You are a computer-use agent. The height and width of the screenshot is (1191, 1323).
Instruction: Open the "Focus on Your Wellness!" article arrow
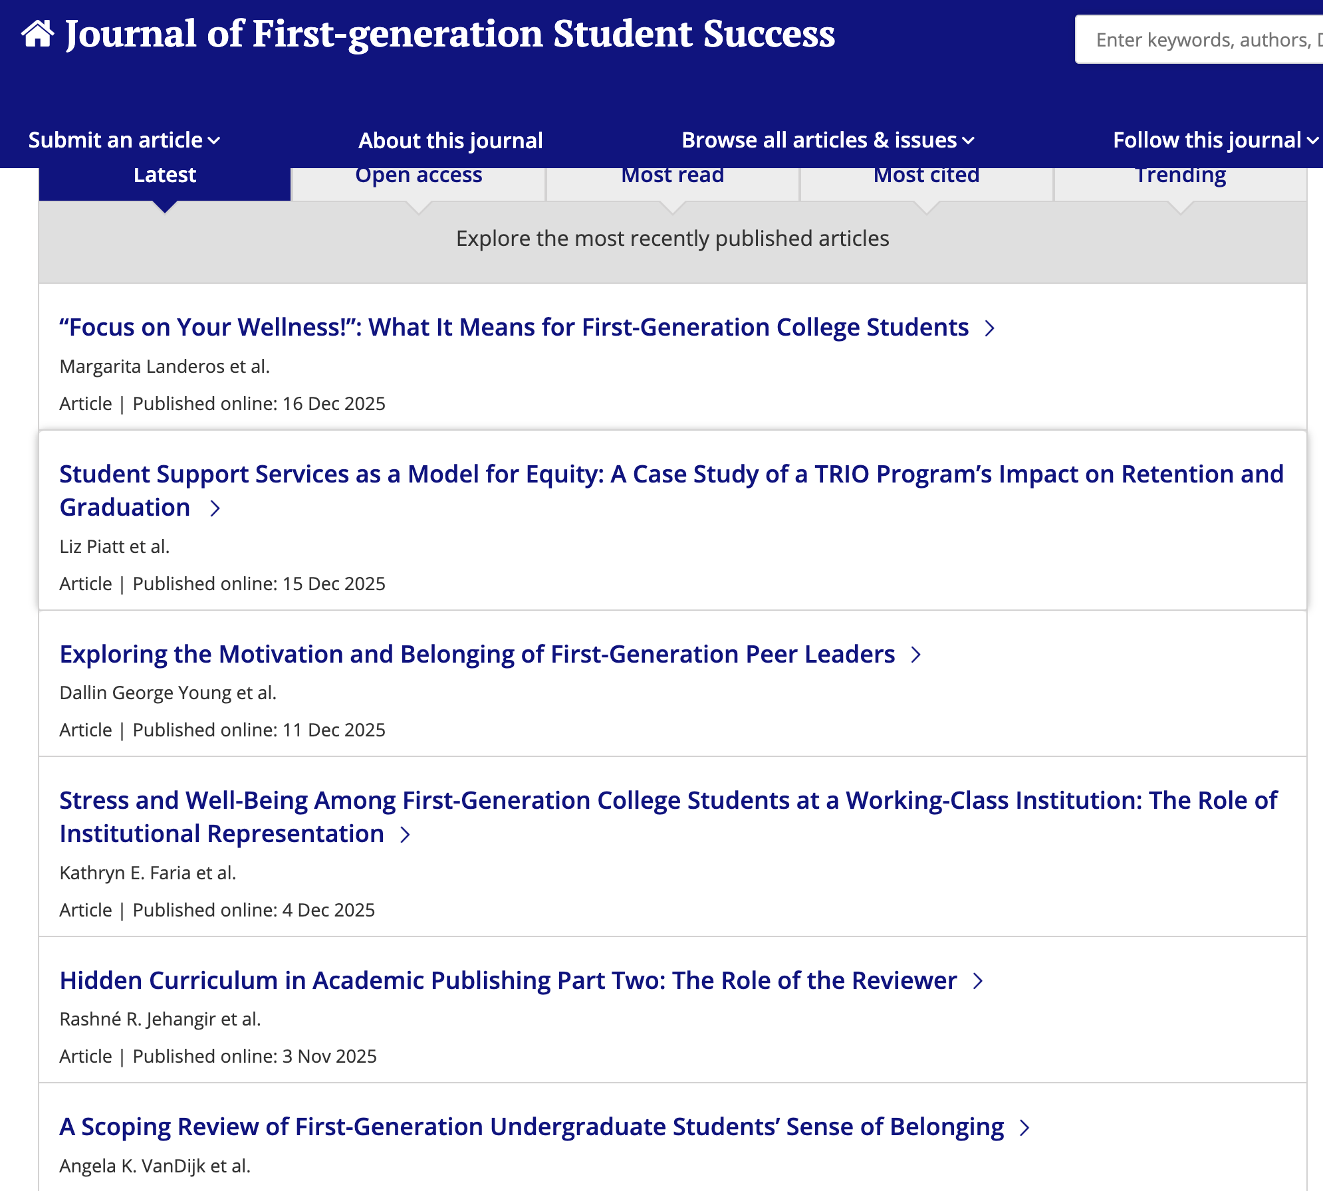click(x=990, y=327)
